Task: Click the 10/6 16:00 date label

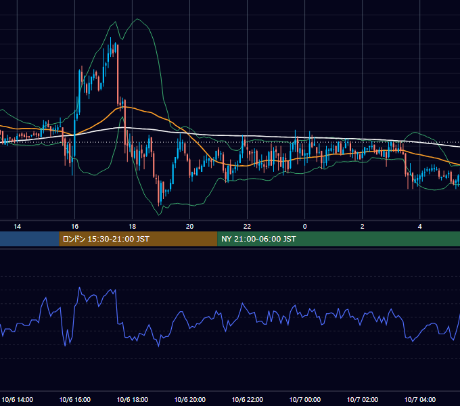Action: (x=75, y=399)
